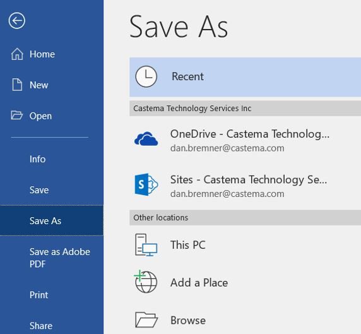Click the Home house icon
The width and height of the screenshot is (361, 334).
pyautogui.click(x=17, y=54)
